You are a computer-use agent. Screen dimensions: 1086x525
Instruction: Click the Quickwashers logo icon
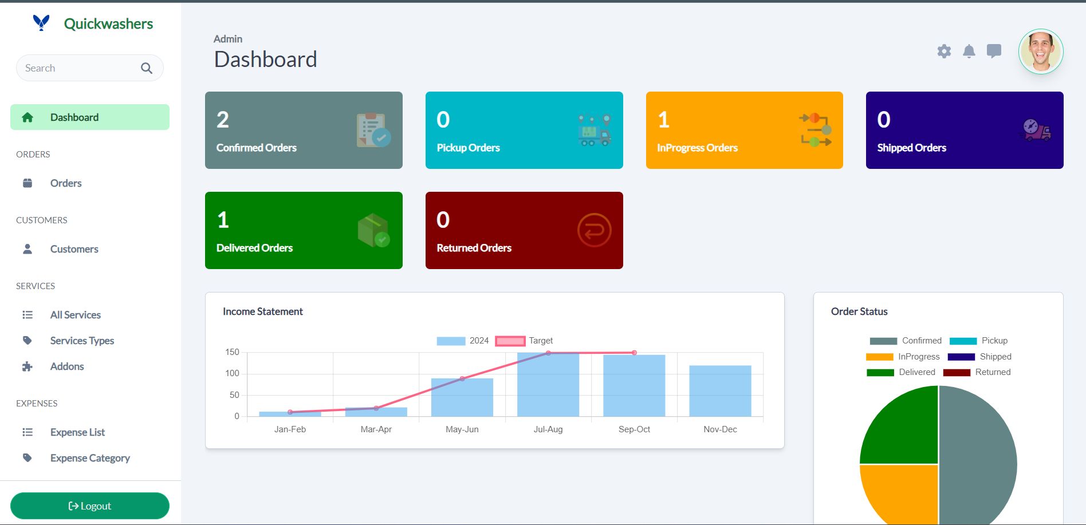[41, 23]
